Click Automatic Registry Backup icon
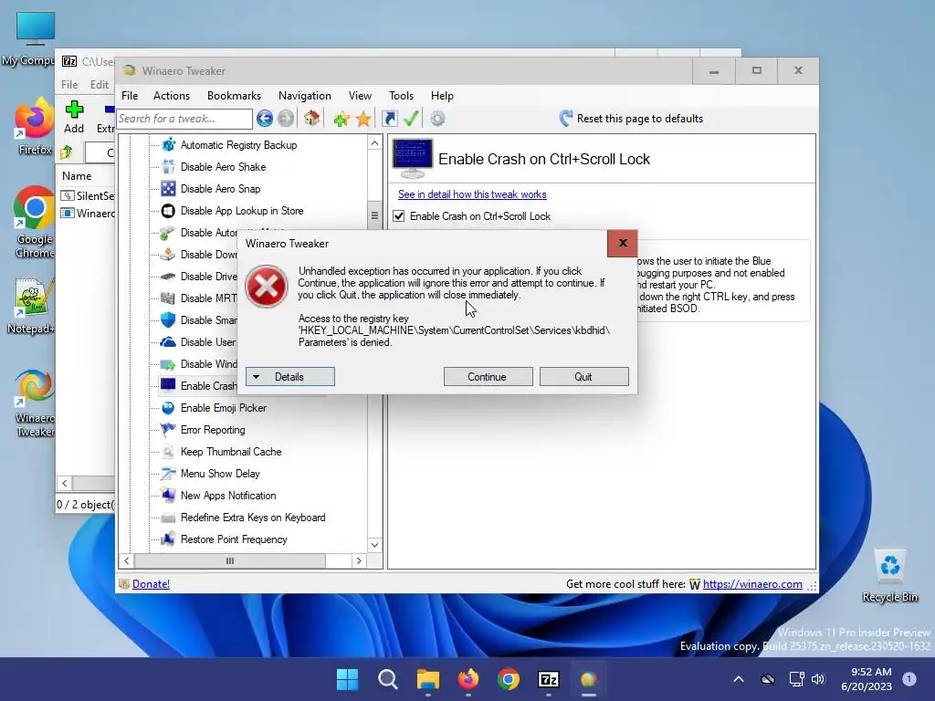Screen dimensions: 935x701 (x=169, y=145)
